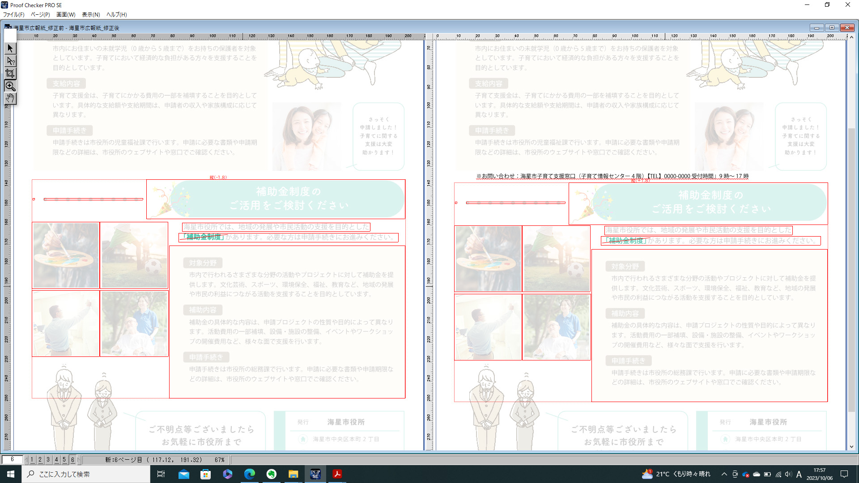Expand hidden system tray icons
Image resolution: width=859 pixels, height=483 pixels.
(724, 474)
